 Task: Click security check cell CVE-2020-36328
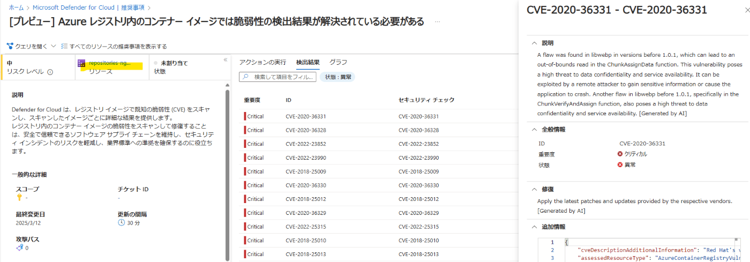[419, 130]
